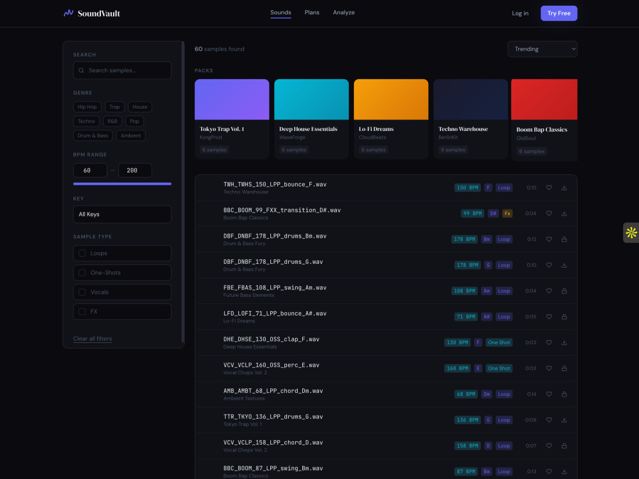Select the Pop genre chip
Viewport: 639px width, 479px height.
pos(134,121)
